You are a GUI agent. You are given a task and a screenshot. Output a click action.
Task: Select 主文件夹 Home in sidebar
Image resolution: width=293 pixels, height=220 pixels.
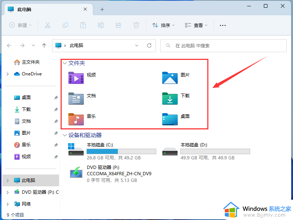point(27,62)
